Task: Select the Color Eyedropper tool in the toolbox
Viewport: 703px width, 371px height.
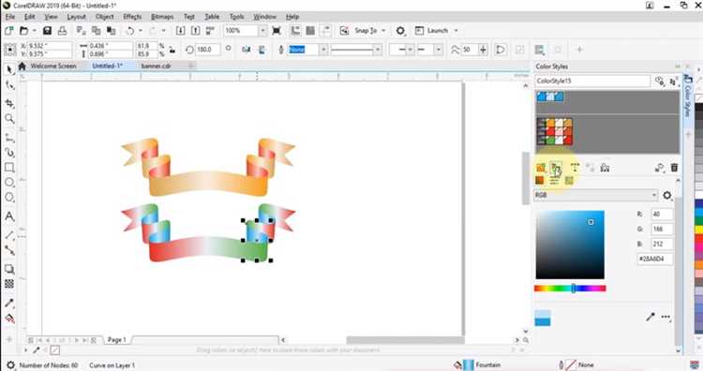Action: click(9, 304)
